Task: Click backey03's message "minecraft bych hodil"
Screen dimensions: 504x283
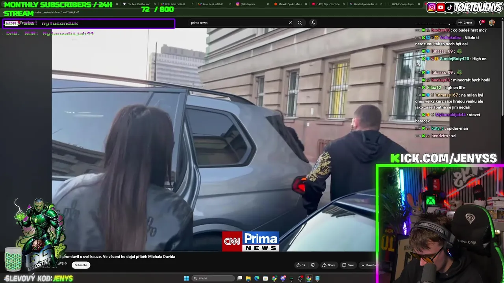Action: [472, 80]
